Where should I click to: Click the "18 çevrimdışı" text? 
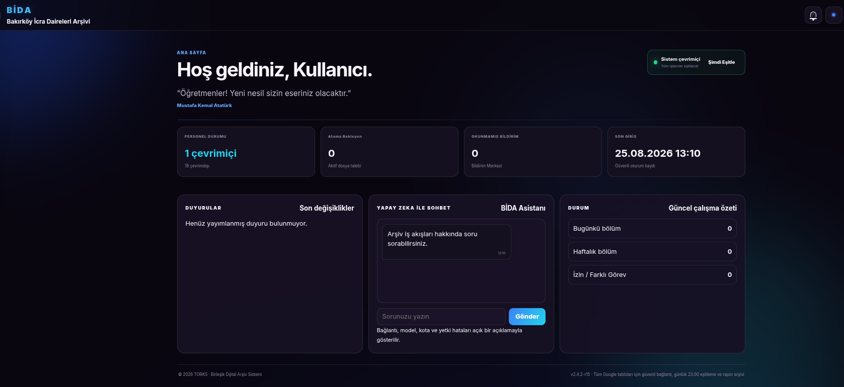coord(197,166)
